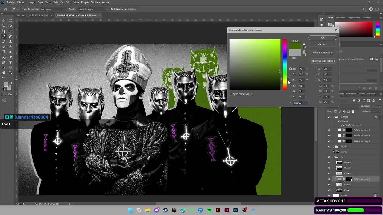383x215 pixels.
Task: Toggle Quick Mask mode
Action: point(4,94)
